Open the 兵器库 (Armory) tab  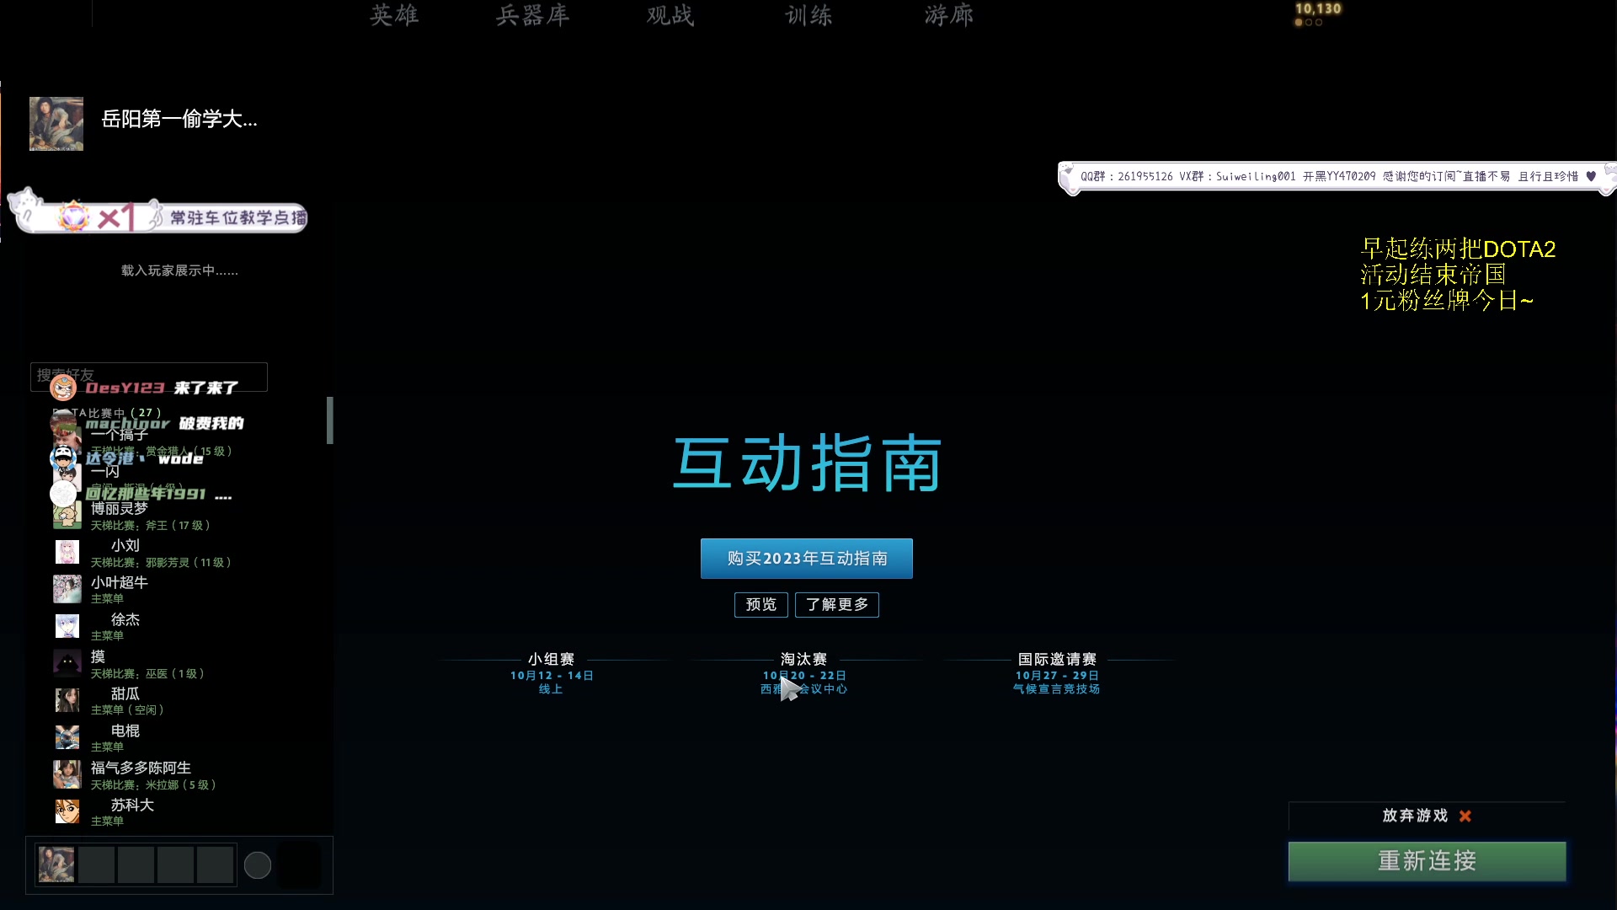(533, 15)
